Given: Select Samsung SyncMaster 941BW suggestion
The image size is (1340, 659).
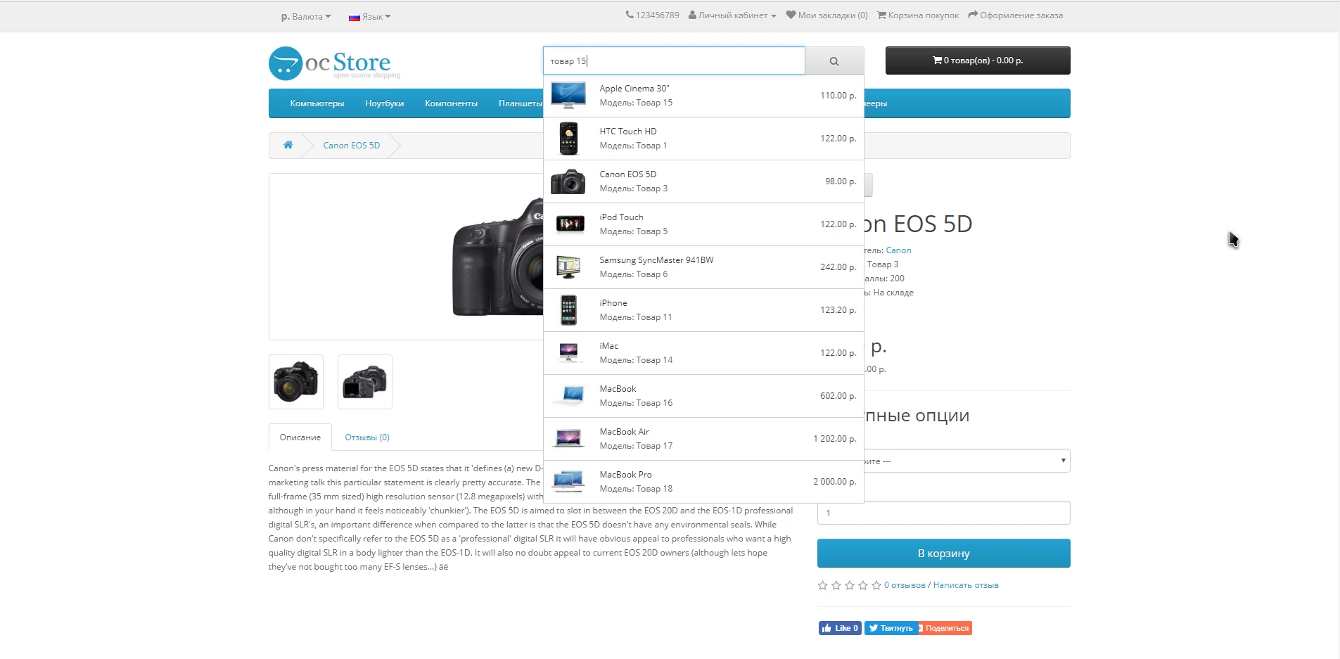Looking at the screenshot, I should pos(703,267).
